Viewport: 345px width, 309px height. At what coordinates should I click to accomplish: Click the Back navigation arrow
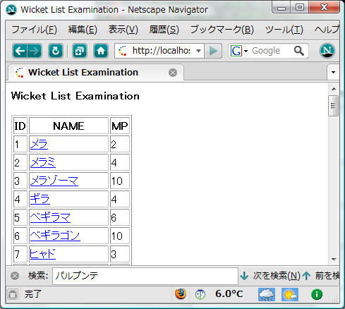click(20, 51)
